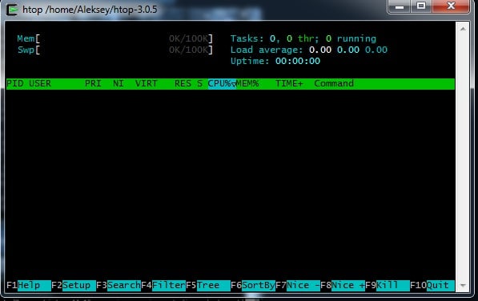Reverse sort on CPU% column header

click(x=222, y=83)
